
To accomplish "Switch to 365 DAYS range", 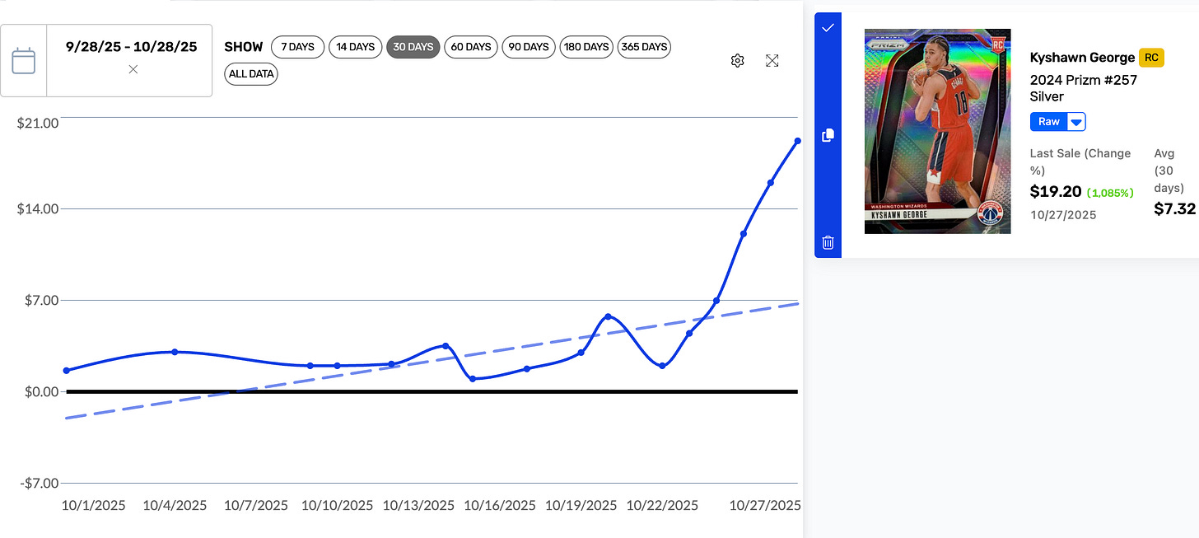I will [x=645, y=47].
